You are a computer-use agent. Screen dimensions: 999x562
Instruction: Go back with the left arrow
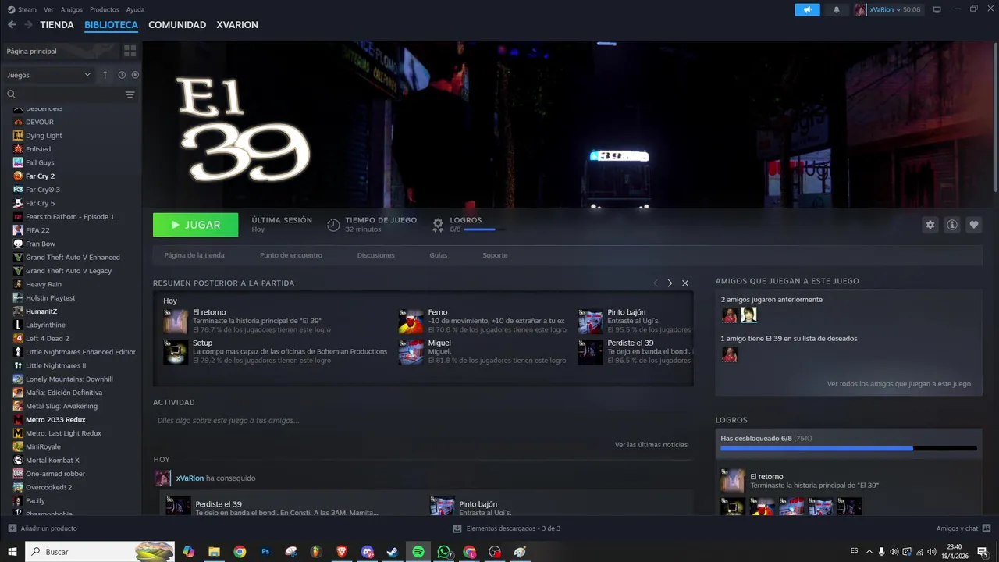click(x=12, y=25)
